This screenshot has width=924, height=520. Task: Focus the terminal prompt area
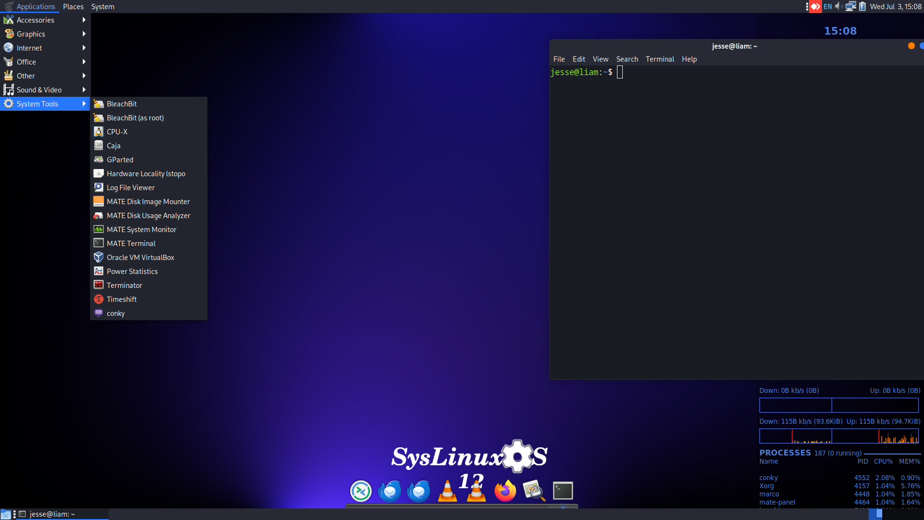[x=736, y=221]
